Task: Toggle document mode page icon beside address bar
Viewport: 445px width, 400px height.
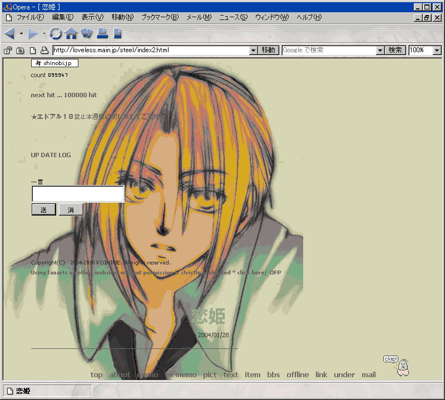Action: (x=33, y=51)
